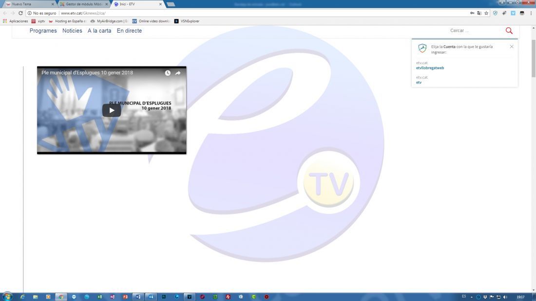Image resolution: width=536 pixels, height=301 pixels.
Task: Open the xiptv bookmark
Action: point(38,21)
